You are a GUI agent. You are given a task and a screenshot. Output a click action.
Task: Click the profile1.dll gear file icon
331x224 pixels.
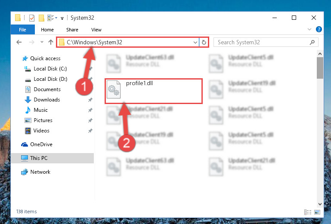(114, 89)
